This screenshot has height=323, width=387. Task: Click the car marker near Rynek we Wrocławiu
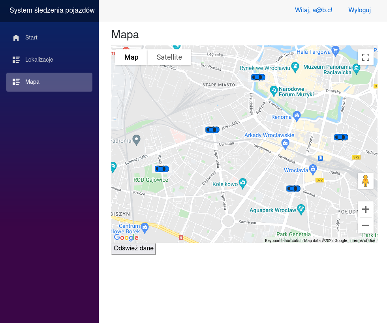tap(258, 77)
